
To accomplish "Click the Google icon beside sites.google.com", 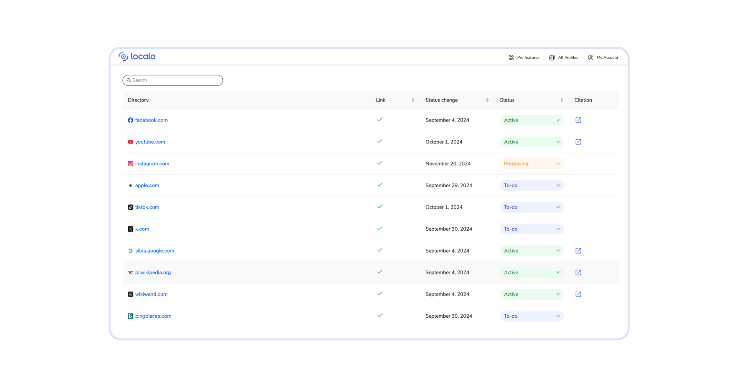I will pos(130,251).
